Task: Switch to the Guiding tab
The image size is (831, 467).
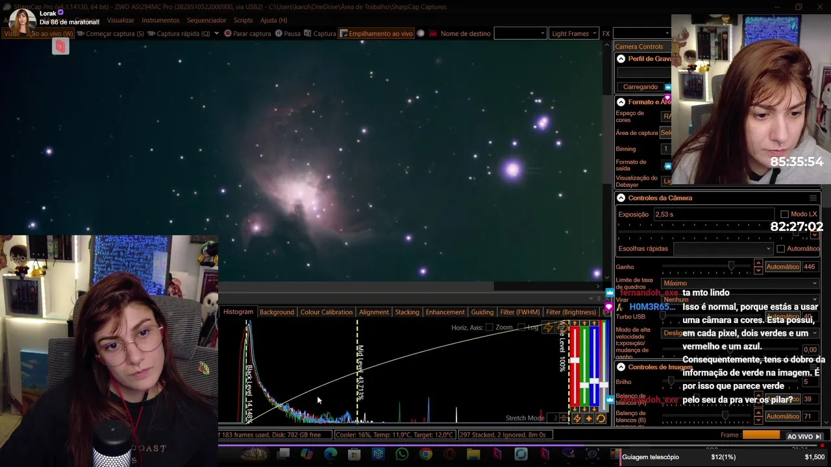Action: (x=482, y=312)
